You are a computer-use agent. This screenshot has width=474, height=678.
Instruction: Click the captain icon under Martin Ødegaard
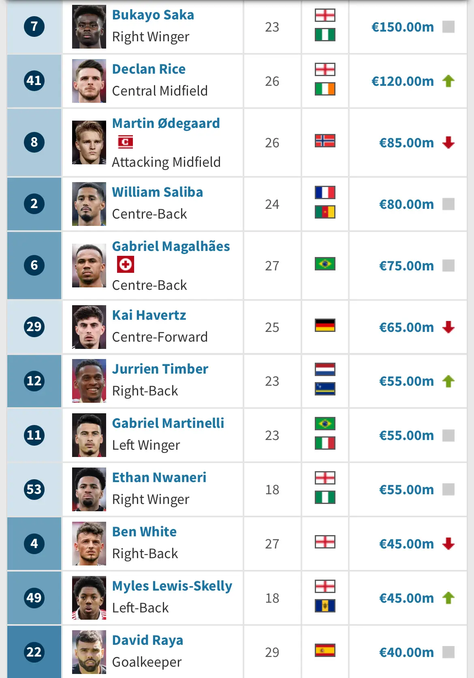(126, 142)
